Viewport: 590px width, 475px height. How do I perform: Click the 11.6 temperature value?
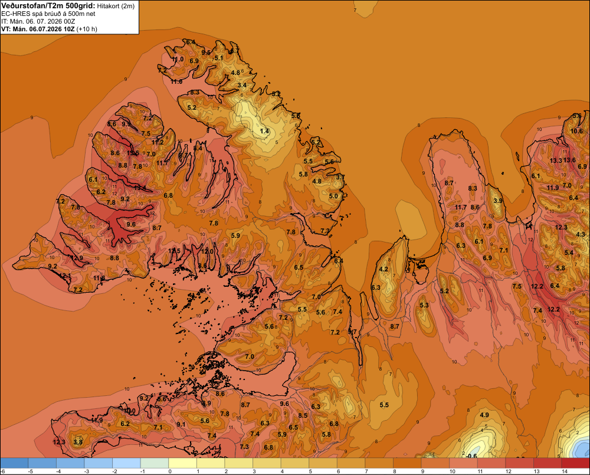click(x=99, y=278)
